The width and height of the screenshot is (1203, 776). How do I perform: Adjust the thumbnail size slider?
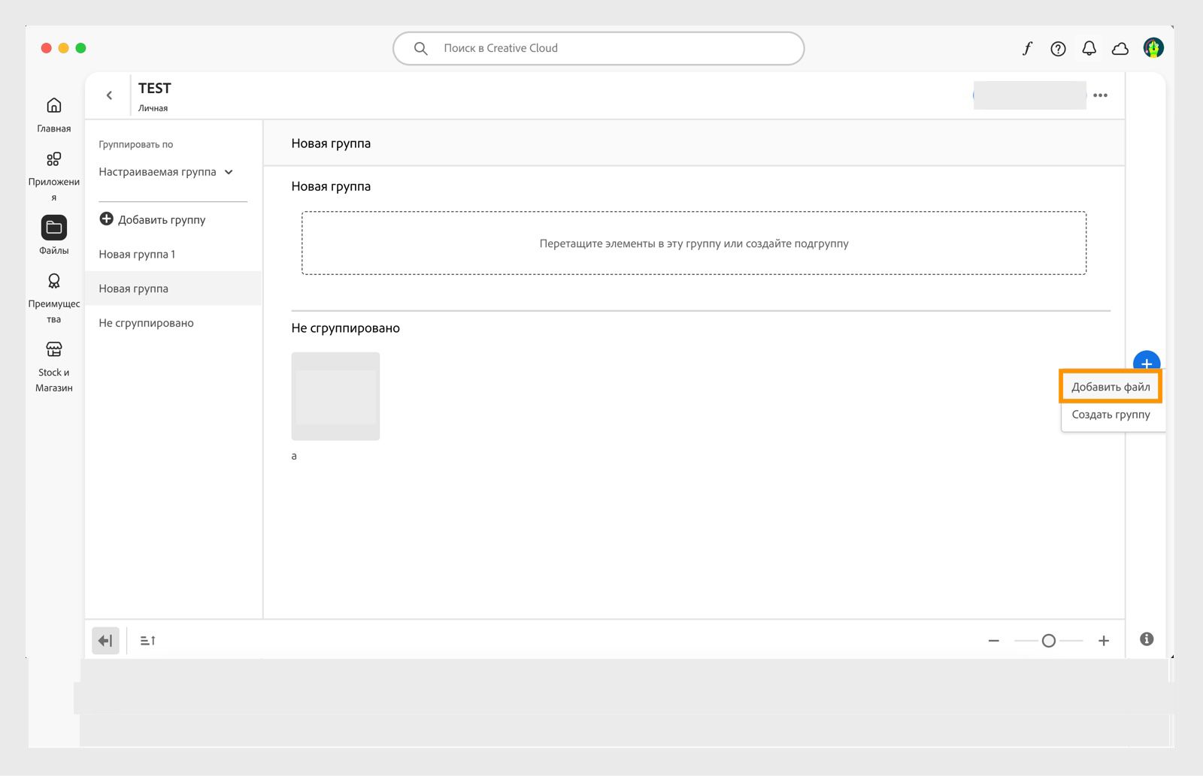[x=1049, y=641]
